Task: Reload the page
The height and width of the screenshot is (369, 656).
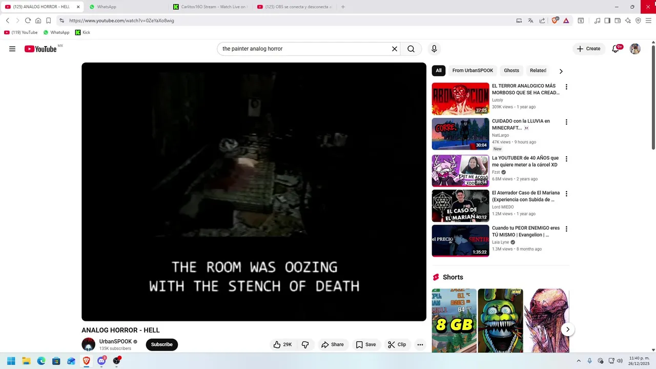Action: point(28,20)
